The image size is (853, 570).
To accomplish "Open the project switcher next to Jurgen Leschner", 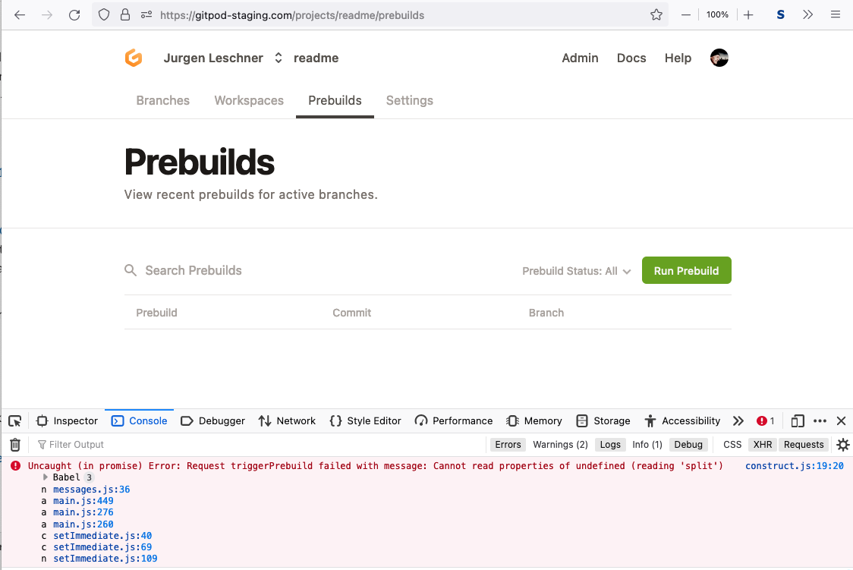I will [277, 58].
